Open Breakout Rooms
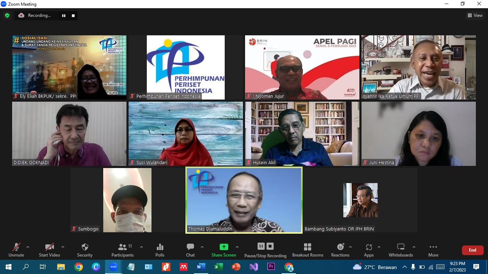 [x=308, y=250]
